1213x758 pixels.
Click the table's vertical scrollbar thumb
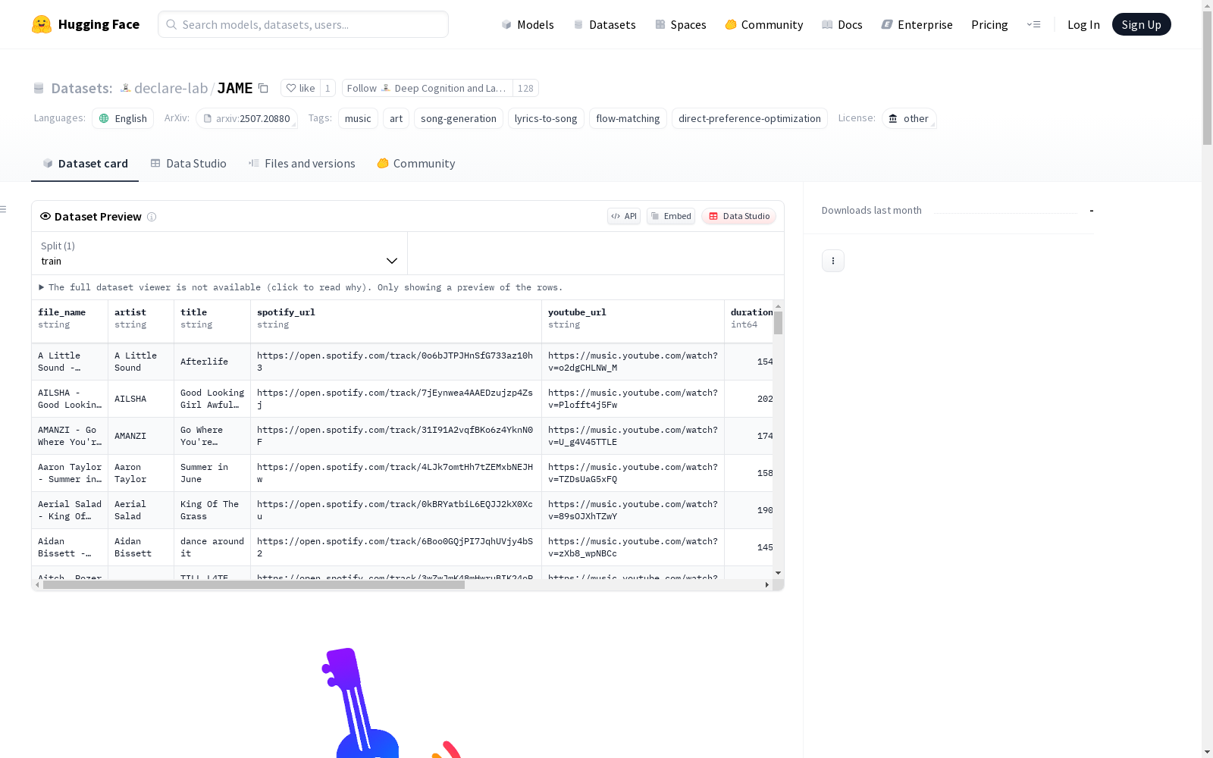click(779, 323)
